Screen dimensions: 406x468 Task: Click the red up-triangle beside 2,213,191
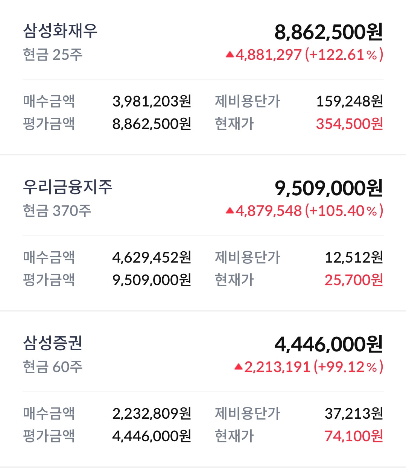239,367
